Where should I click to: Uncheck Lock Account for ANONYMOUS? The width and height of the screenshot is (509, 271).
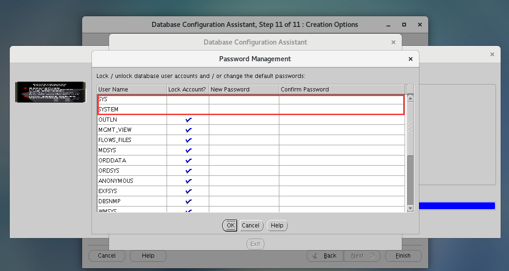(188, 181)
